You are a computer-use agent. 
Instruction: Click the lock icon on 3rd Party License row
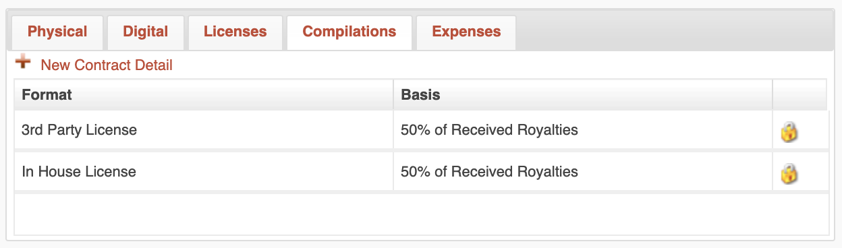tap(789, 132)
